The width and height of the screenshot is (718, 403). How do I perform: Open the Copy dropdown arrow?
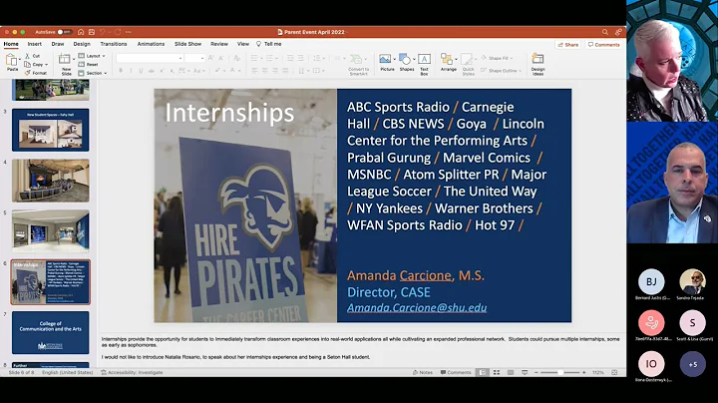[x=46, y=65]
